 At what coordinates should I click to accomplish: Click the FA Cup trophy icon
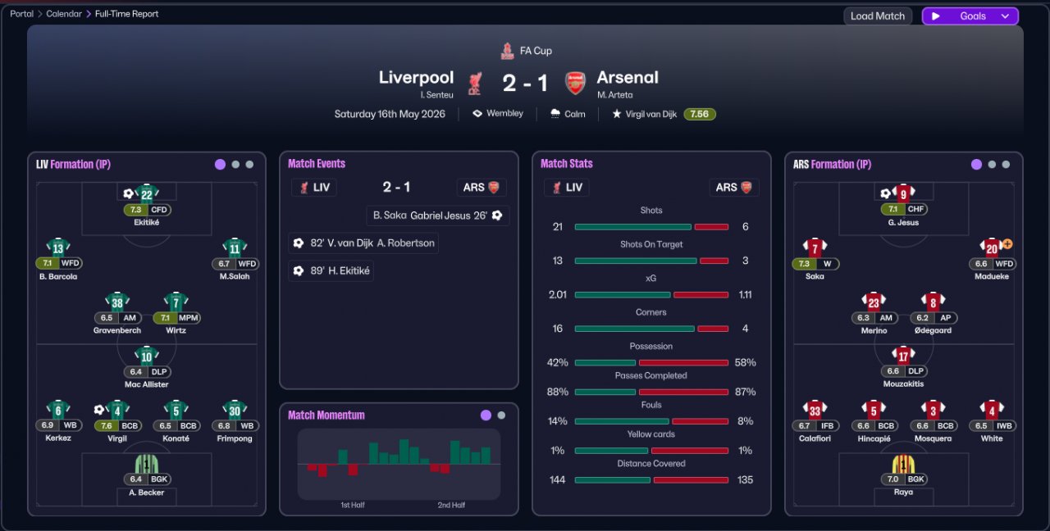[507, 51]
